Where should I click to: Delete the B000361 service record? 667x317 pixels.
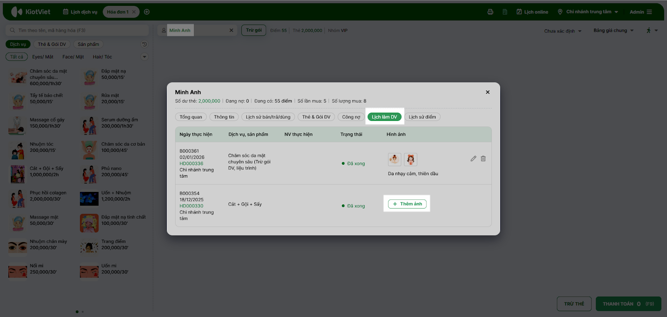tap(483, 158)
